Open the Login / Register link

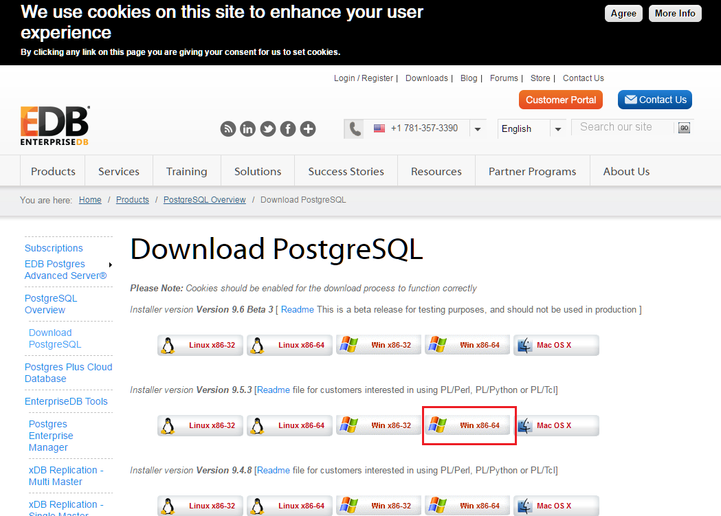364,78
